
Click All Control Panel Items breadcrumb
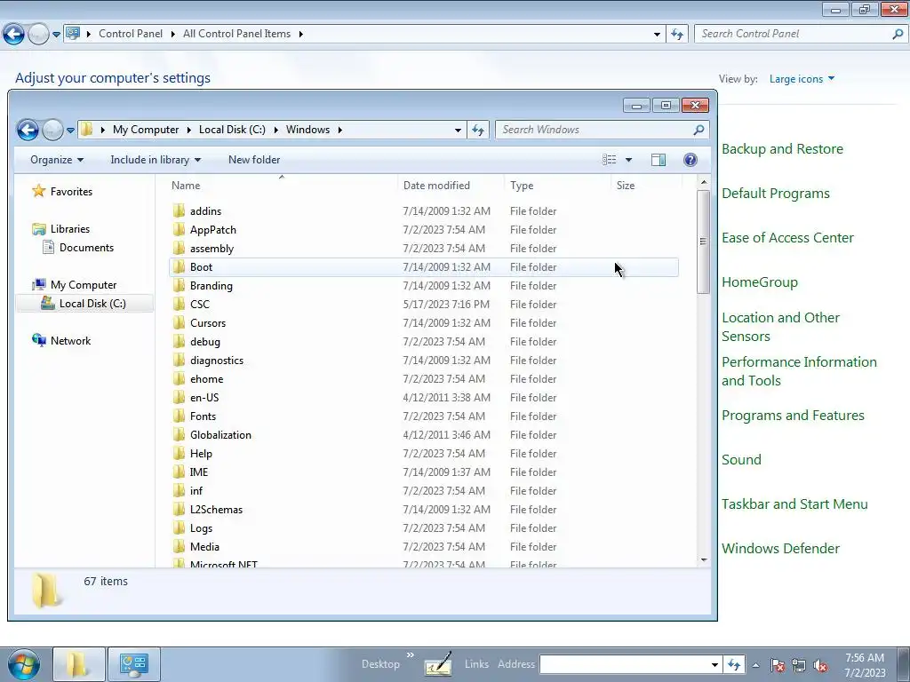coord(236,34)
